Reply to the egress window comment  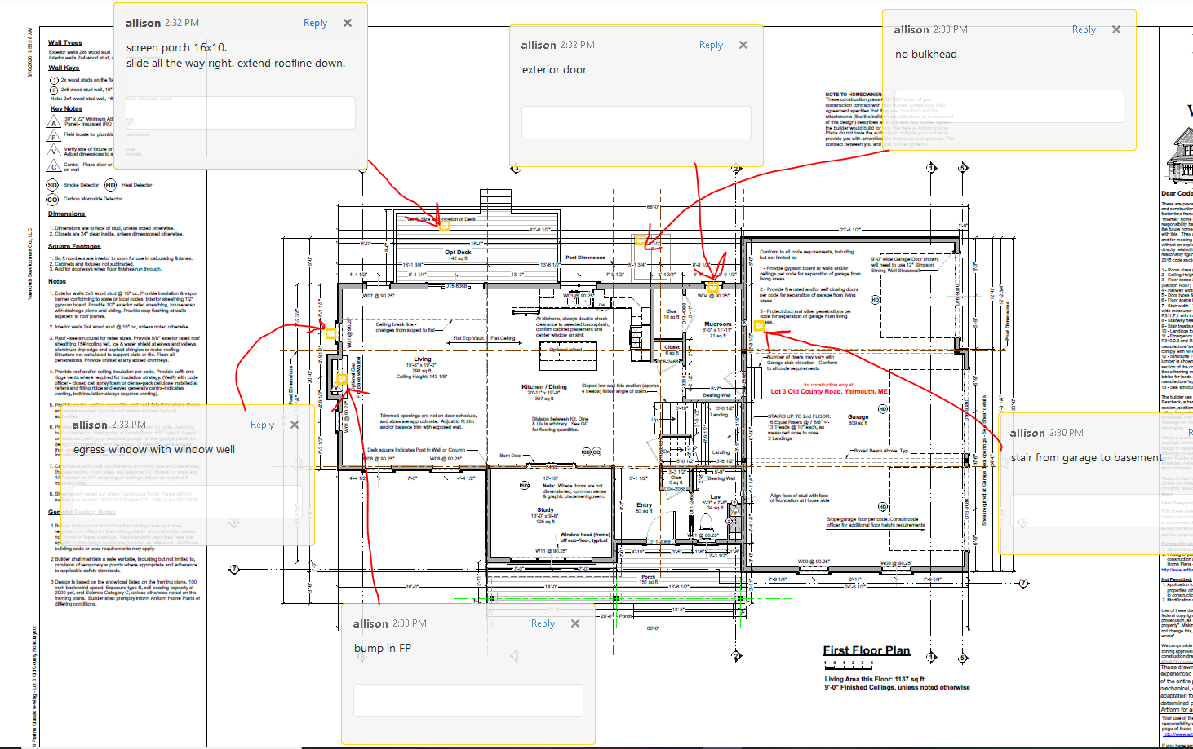point(262,425)
